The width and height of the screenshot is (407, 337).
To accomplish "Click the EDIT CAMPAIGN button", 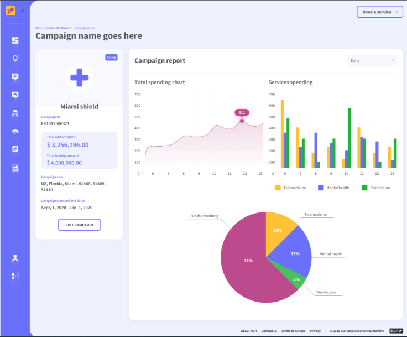I will tap(79, 225).
